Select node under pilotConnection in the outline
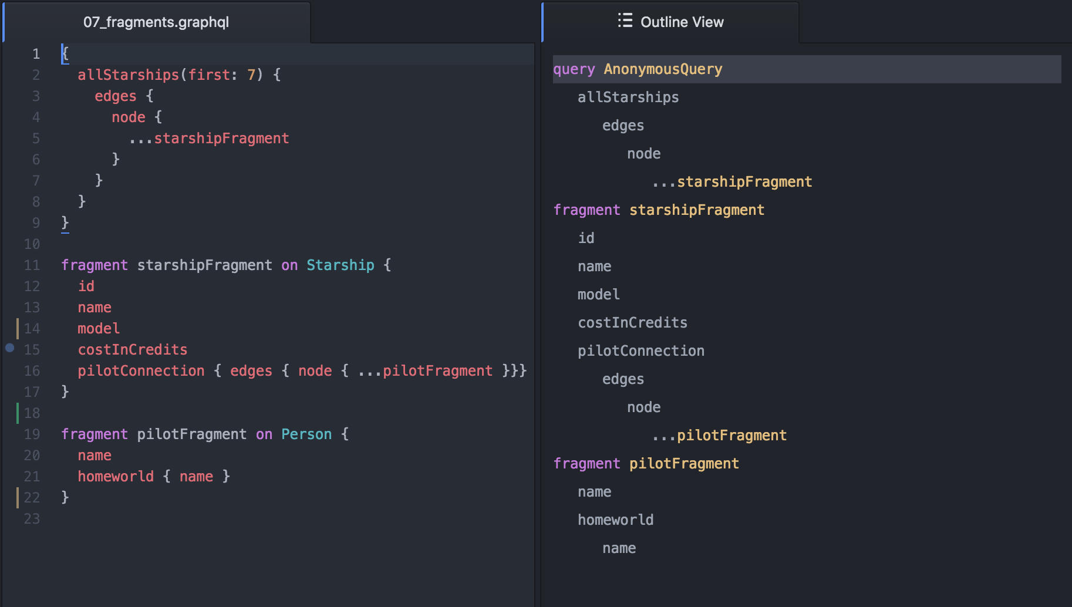The height and width of the screenshot is (607, 1072). coord(643,407)
